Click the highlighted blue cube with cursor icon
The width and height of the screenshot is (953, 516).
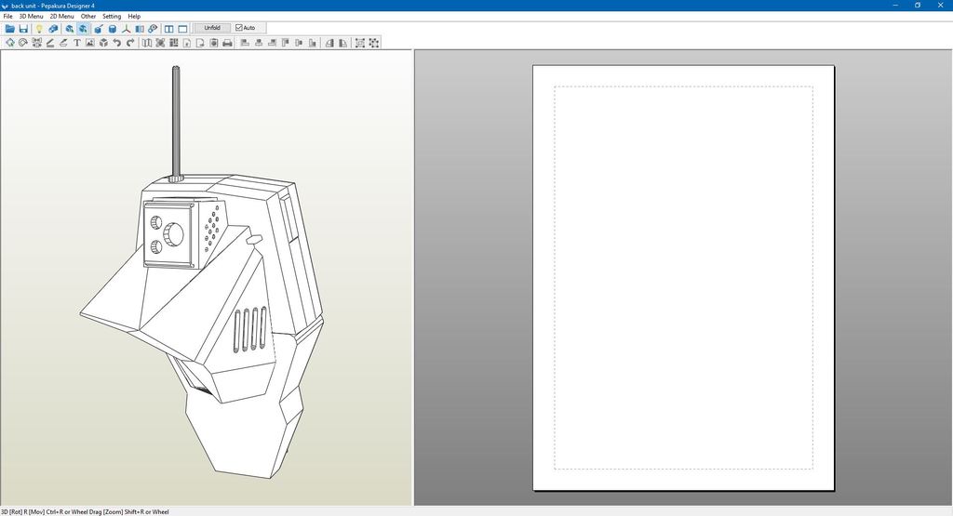pos(83,29)
